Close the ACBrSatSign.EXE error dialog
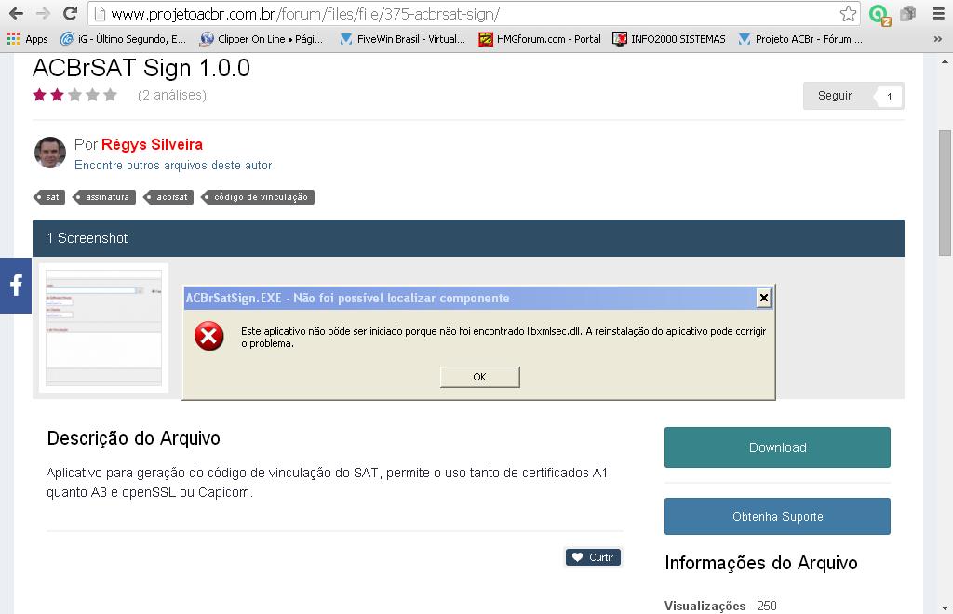This screenshot has width=953, height=614. click(764, 298)
